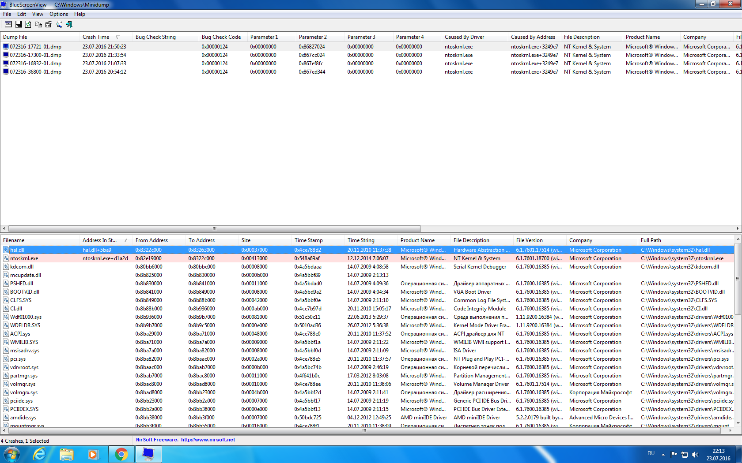The height and width of the screenshot is (463, 742).
Task: Click the CI.dll file icon
Action: [6, 309]
